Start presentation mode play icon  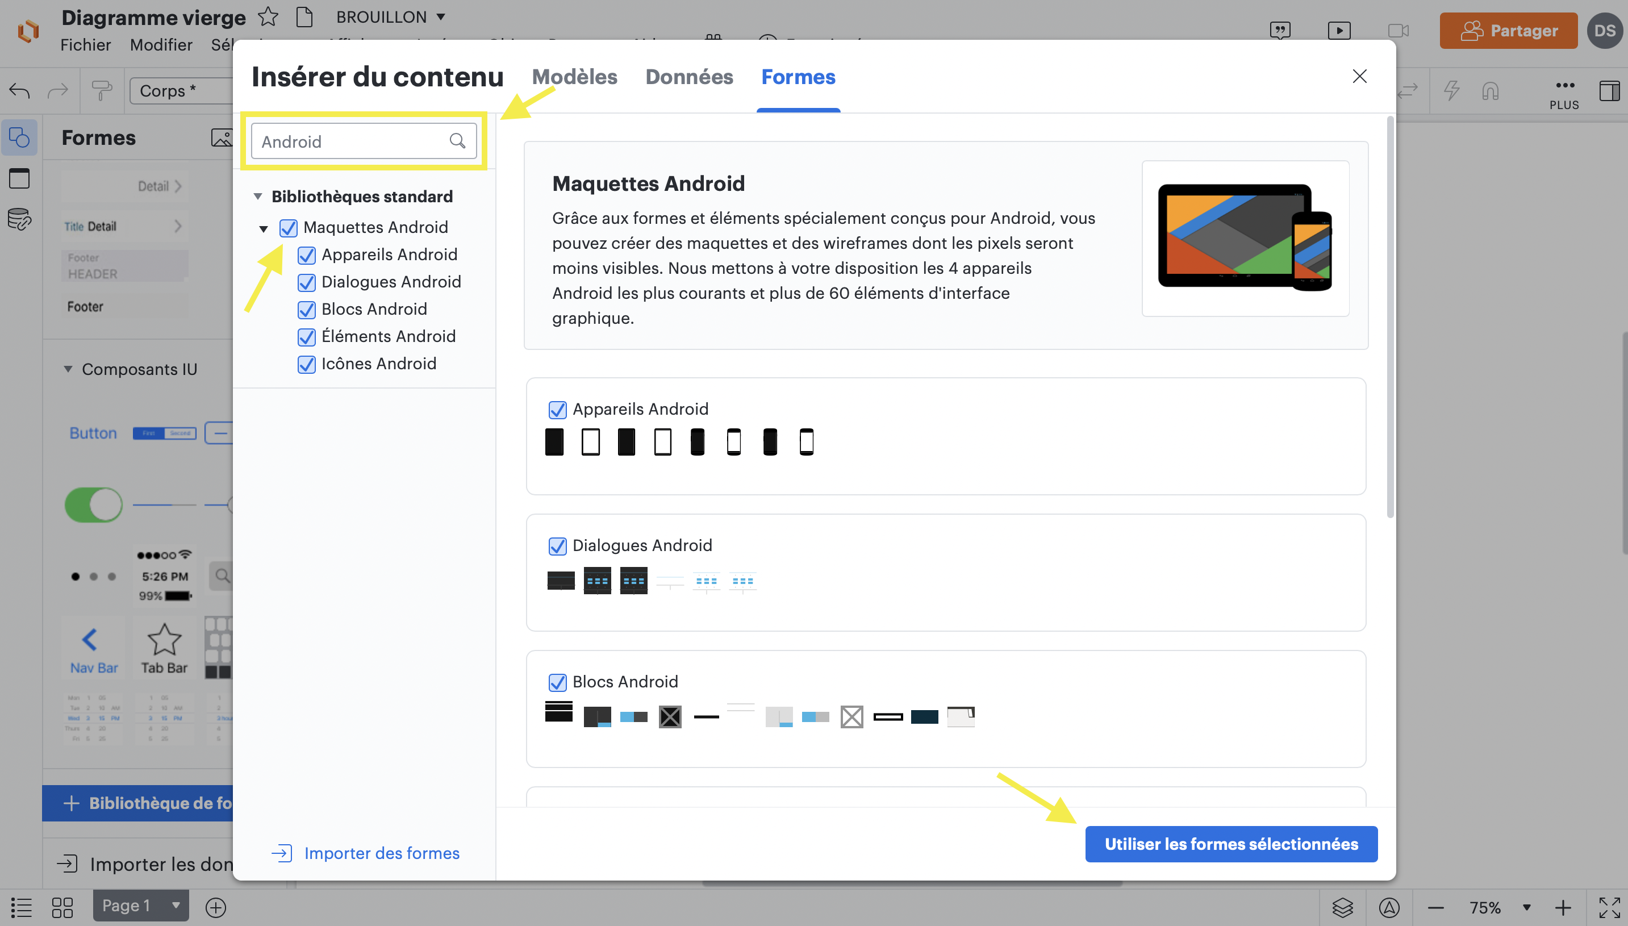click(x=1339, y=30)
